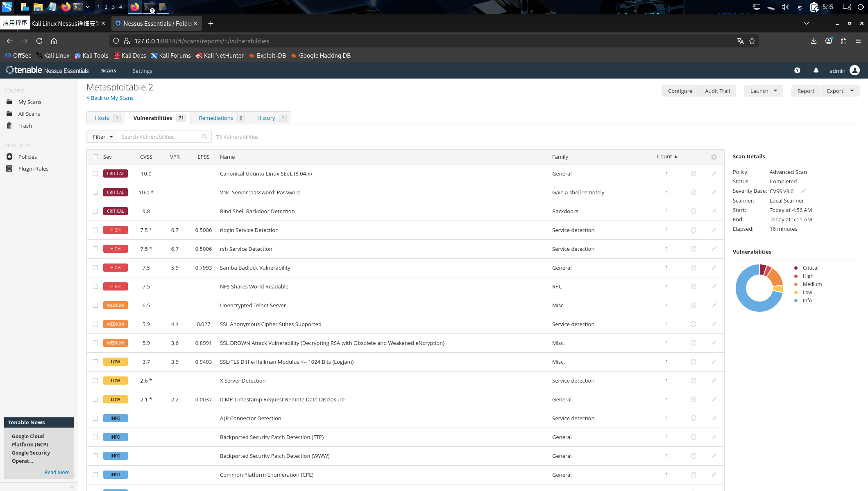Check the Bind Shell Backdoor Detection checkbox
The width and height of the screenshot is (868, 491).
coord(95,211)
